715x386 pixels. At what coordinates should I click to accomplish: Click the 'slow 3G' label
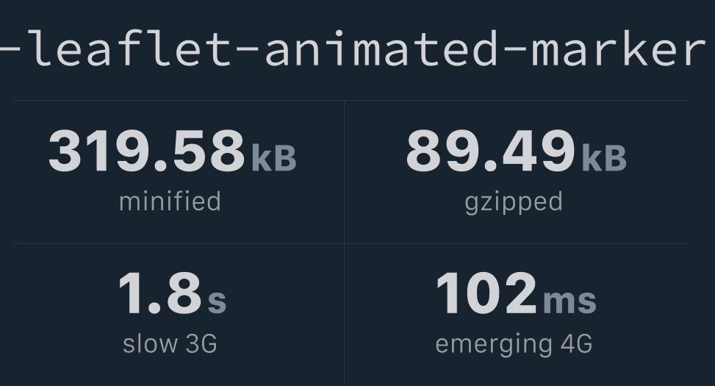[170, 343]
